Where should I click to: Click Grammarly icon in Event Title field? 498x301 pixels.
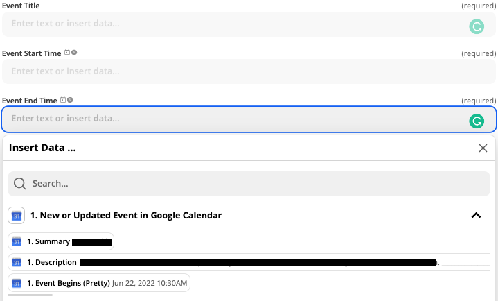point(477,26)
